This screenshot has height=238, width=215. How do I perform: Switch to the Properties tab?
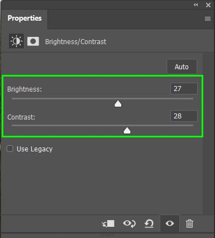coord(25,18)
